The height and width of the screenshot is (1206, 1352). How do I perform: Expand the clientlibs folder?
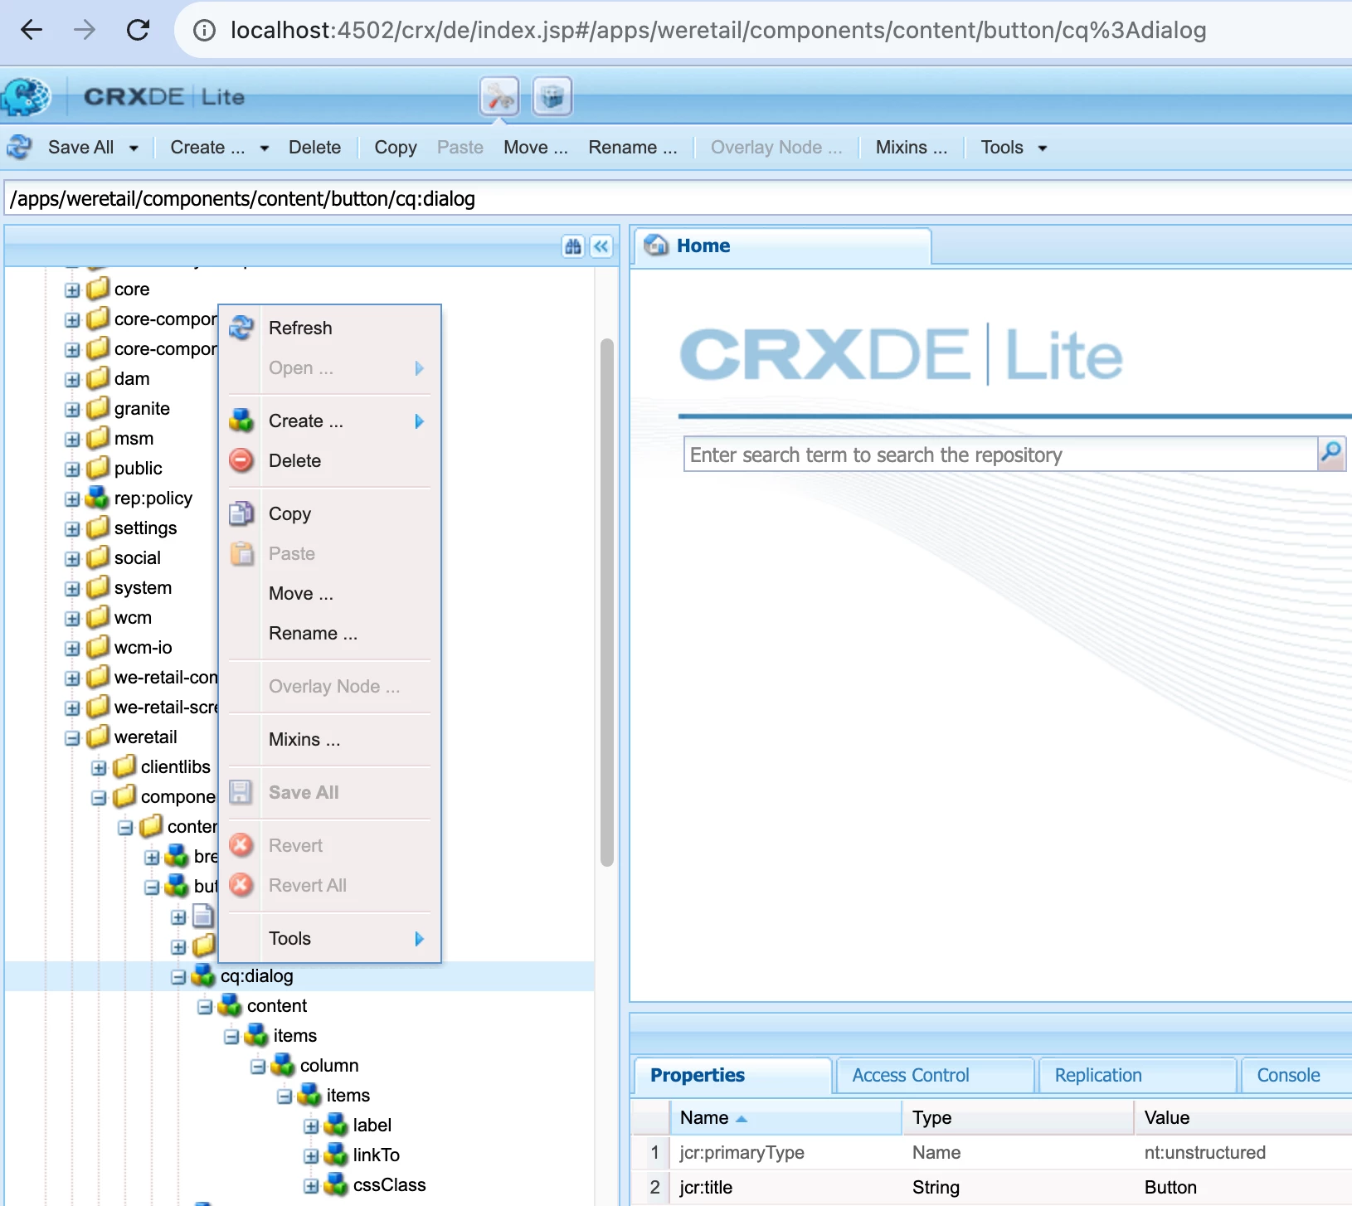pyautogui.click(x=99, y=768)
